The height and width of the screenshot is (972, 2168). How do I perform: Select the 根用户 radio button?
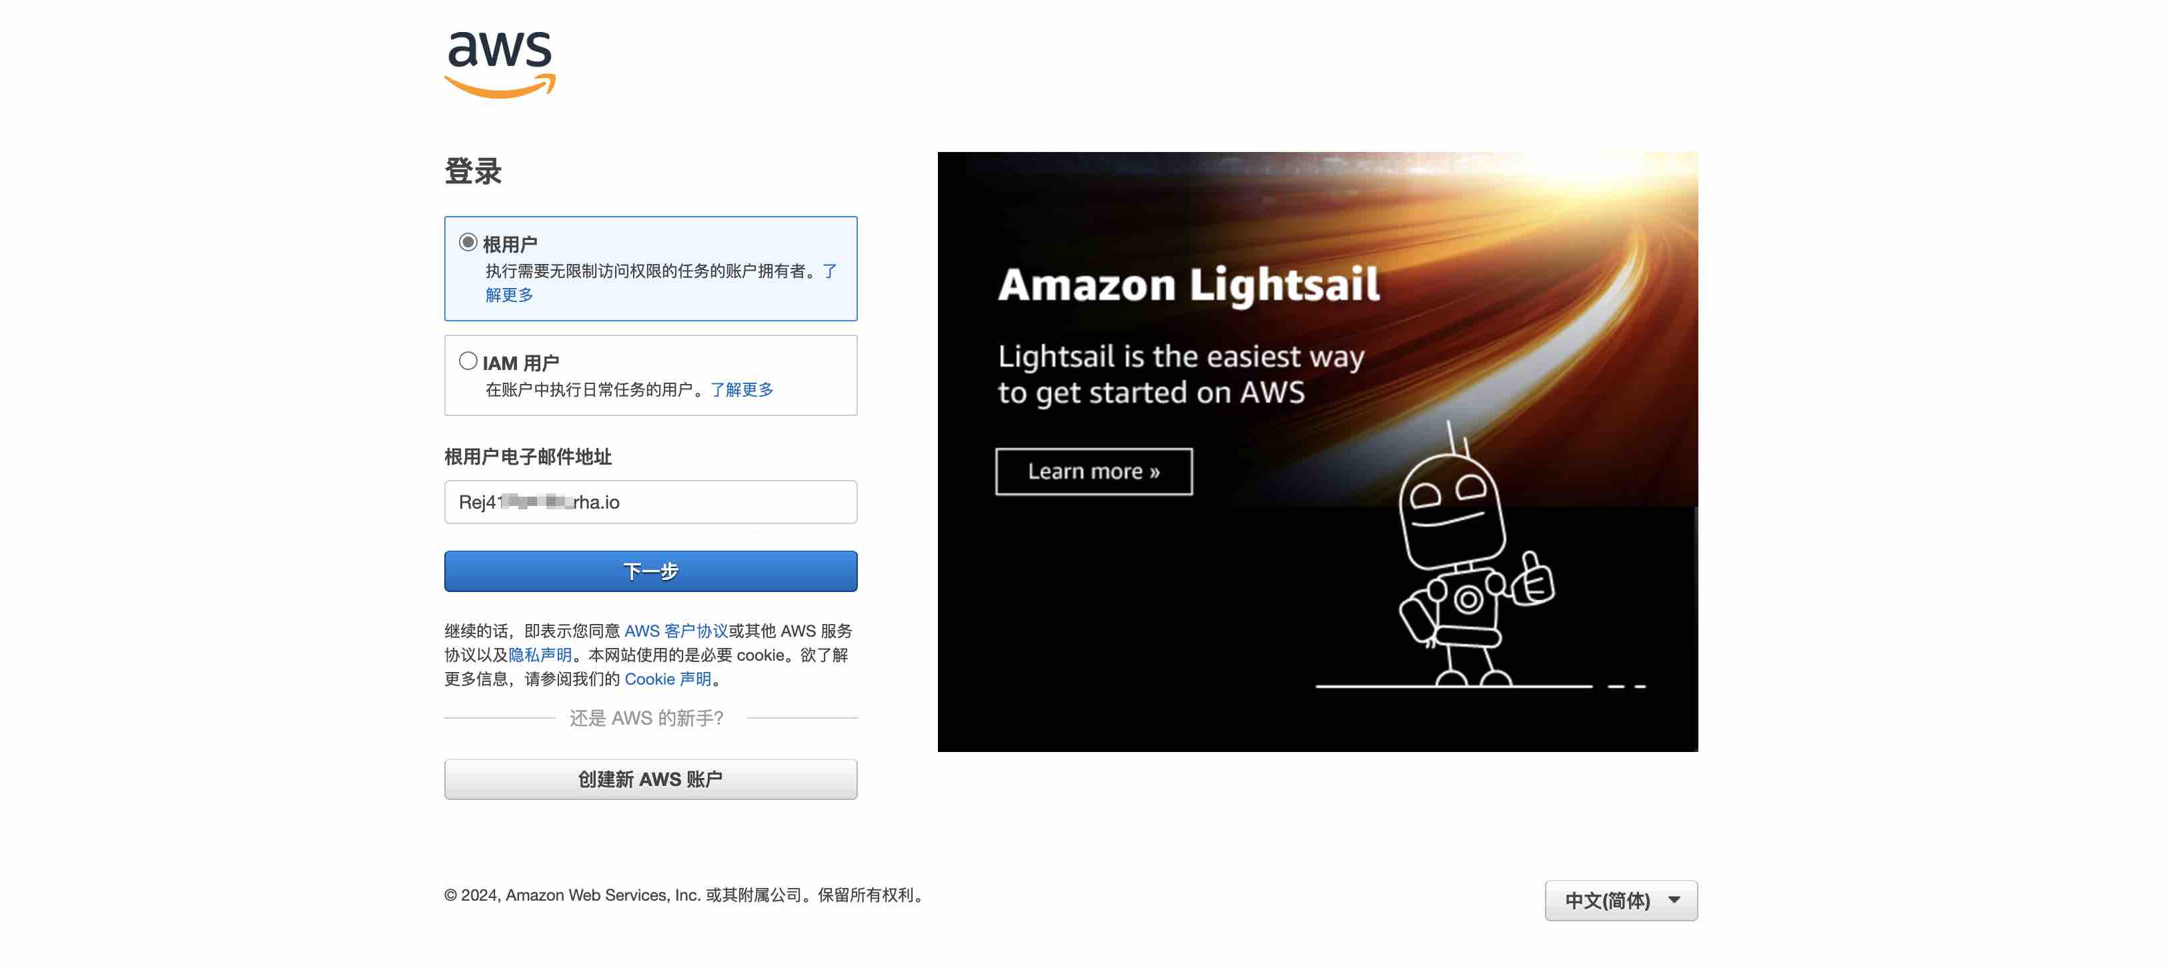click(x=468, y=242)
